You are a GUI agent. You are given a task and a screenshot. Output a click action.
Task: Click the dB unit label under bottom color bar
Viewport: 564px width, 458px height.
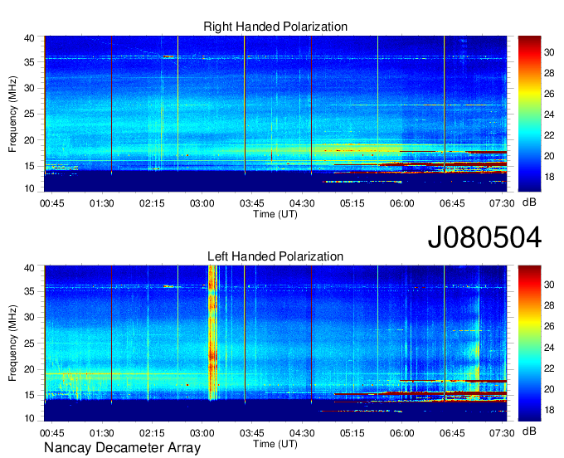pos(529,431)
